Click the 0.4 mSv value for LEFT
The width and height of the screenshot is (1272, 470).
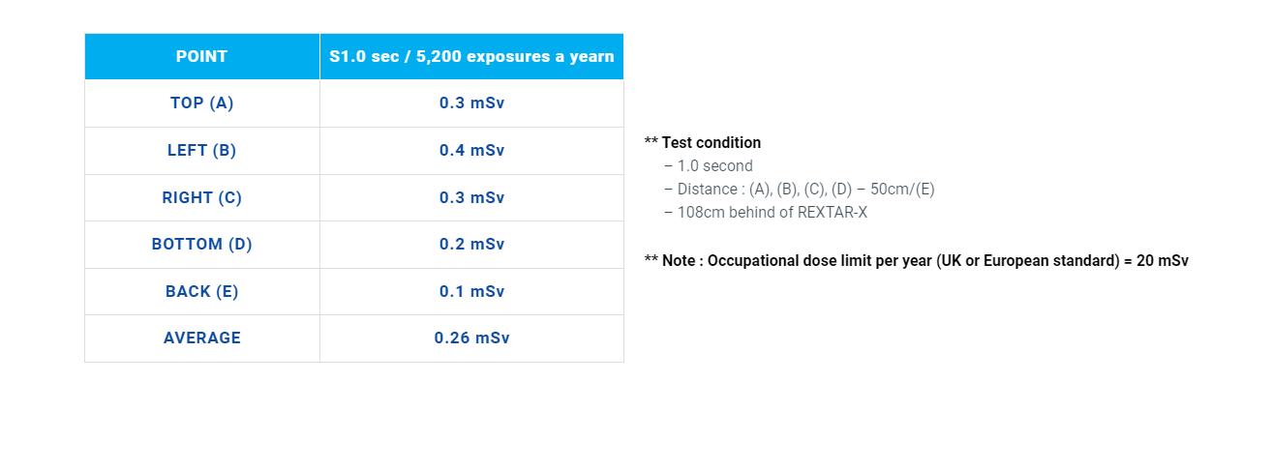(471, 150)
